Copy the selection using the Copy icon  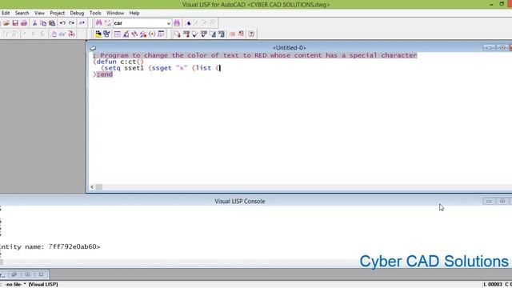43,23
